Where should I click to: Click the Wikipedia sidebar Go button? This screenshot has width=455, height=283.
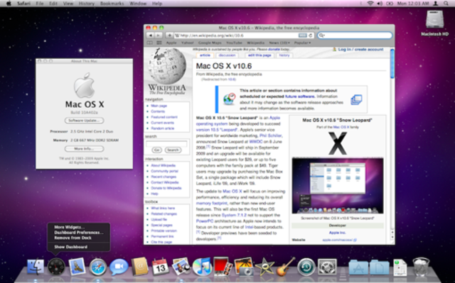tap(156, 150)
